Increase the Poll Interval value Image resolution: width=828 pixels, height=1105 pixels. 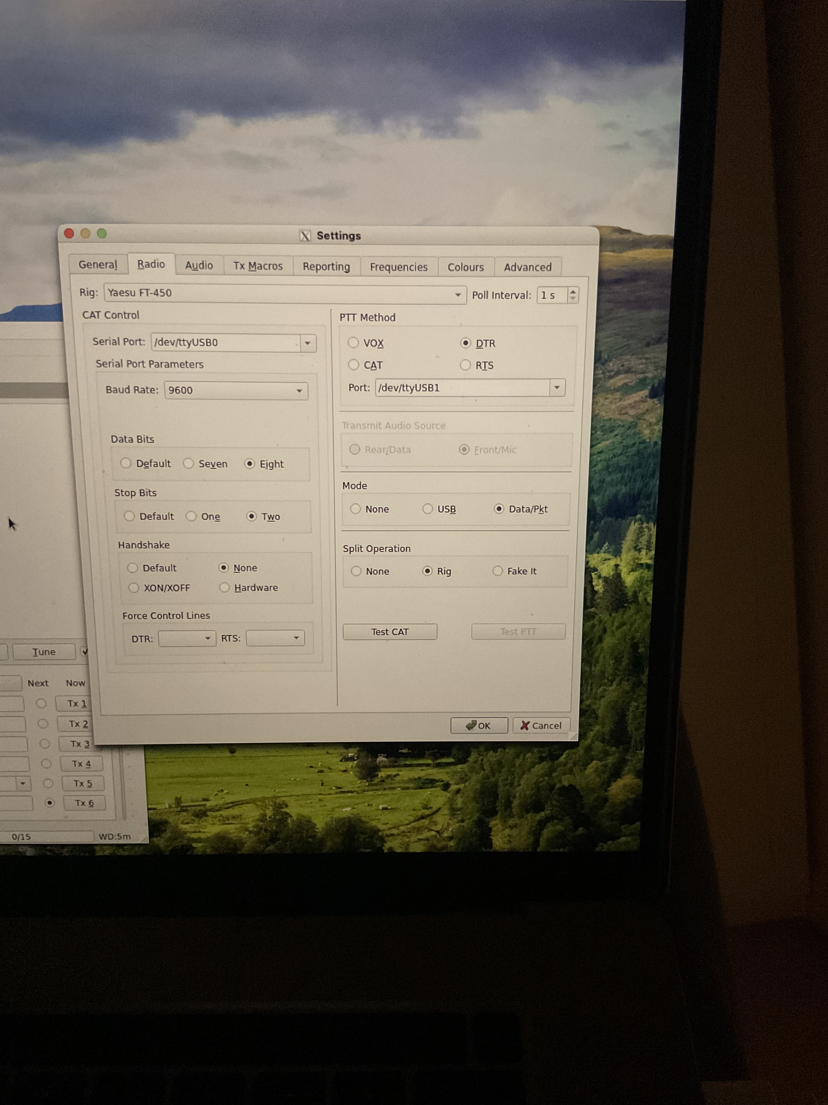[573, 291]
